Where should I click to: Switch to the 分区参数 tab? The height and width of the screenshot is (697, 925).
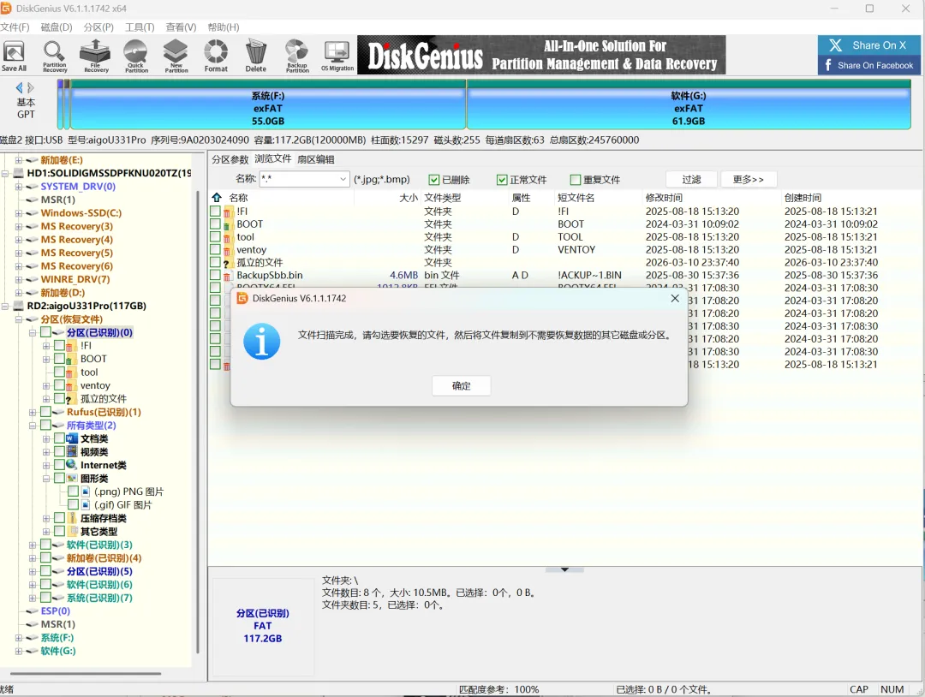(230, 159)
